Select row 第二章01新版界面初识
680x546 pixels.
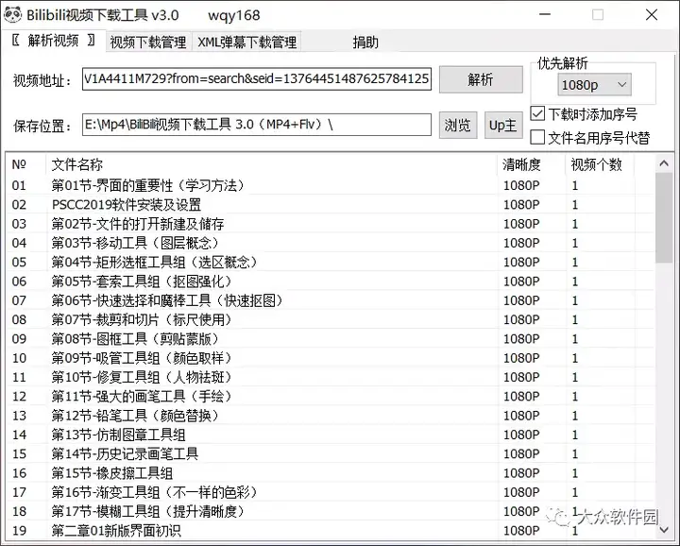tap(330, 530)
